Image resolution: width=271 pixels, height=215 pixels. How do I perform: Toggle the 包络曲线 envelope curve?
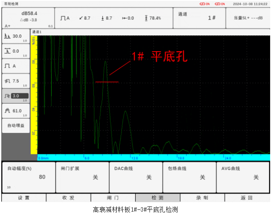(189, 177)
